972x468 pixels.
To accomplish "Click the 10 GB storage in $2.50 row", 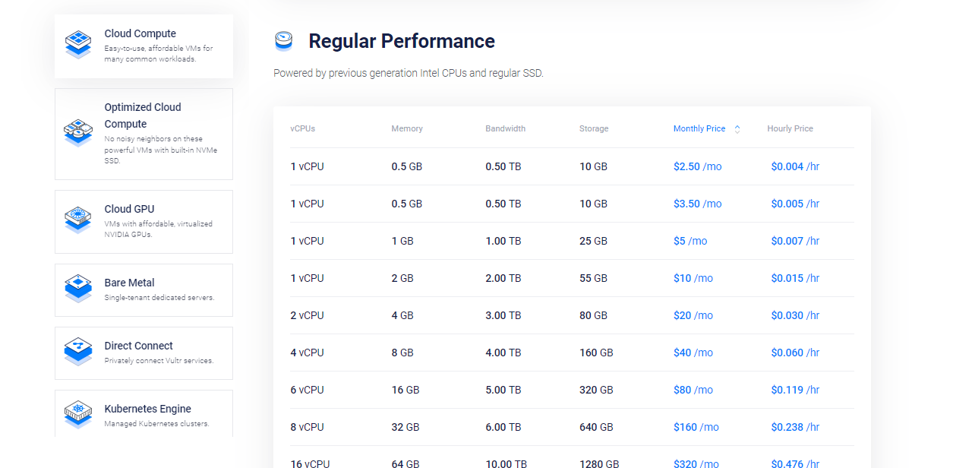I will pyautogui.click(x=593, y=166).
